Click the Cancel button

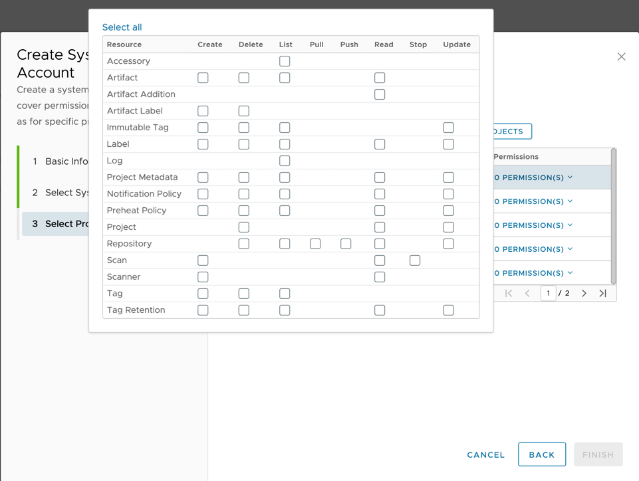click(x=485, y=455)
